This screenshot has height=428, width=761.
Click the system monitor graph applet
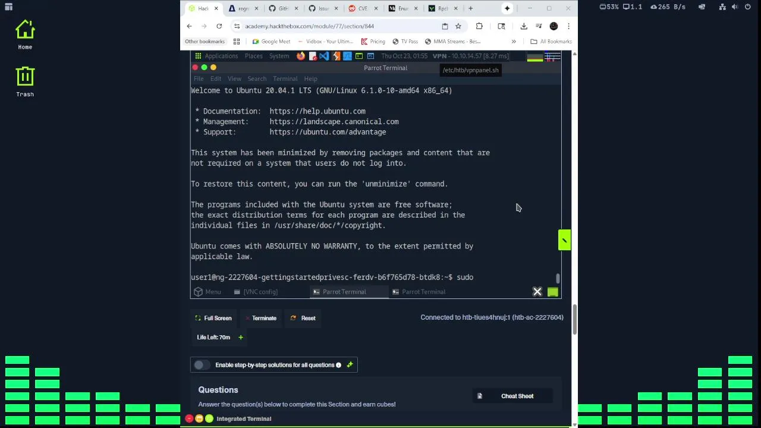[x=535, y=56]
